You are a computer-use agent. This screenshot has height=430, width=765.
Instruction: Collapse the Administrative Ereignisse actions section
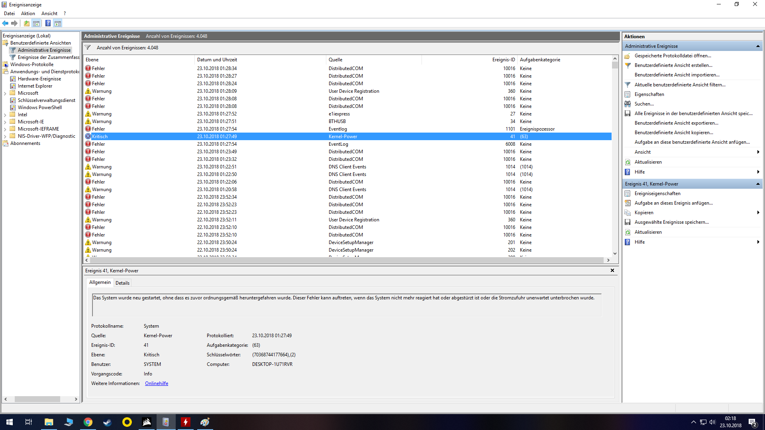point(757,46)
